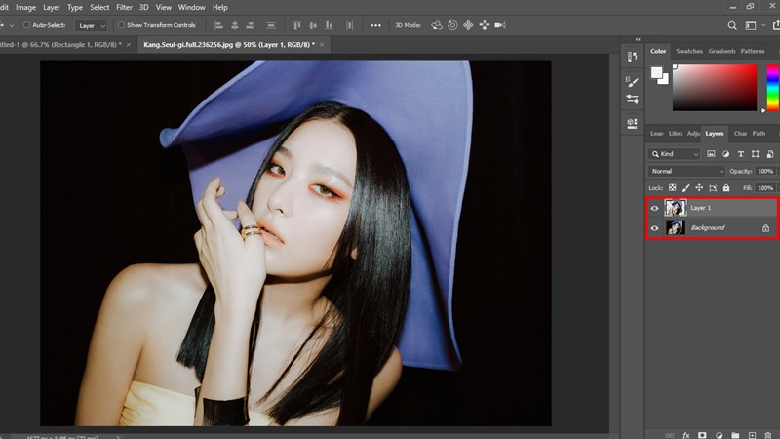The height and width of the screenshot is (439, 780).
Task: Open the Layer menu
Action: pos(52,8)
